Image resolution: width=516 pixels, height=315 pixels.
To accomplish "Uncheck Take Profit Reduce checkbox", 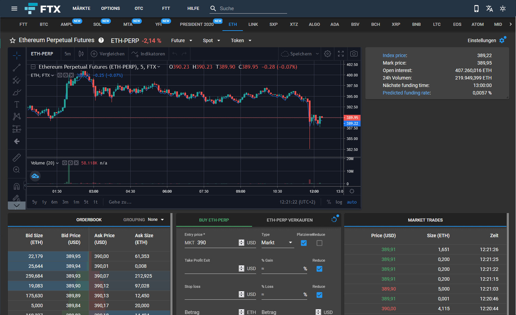I will (x=319, y=269).
